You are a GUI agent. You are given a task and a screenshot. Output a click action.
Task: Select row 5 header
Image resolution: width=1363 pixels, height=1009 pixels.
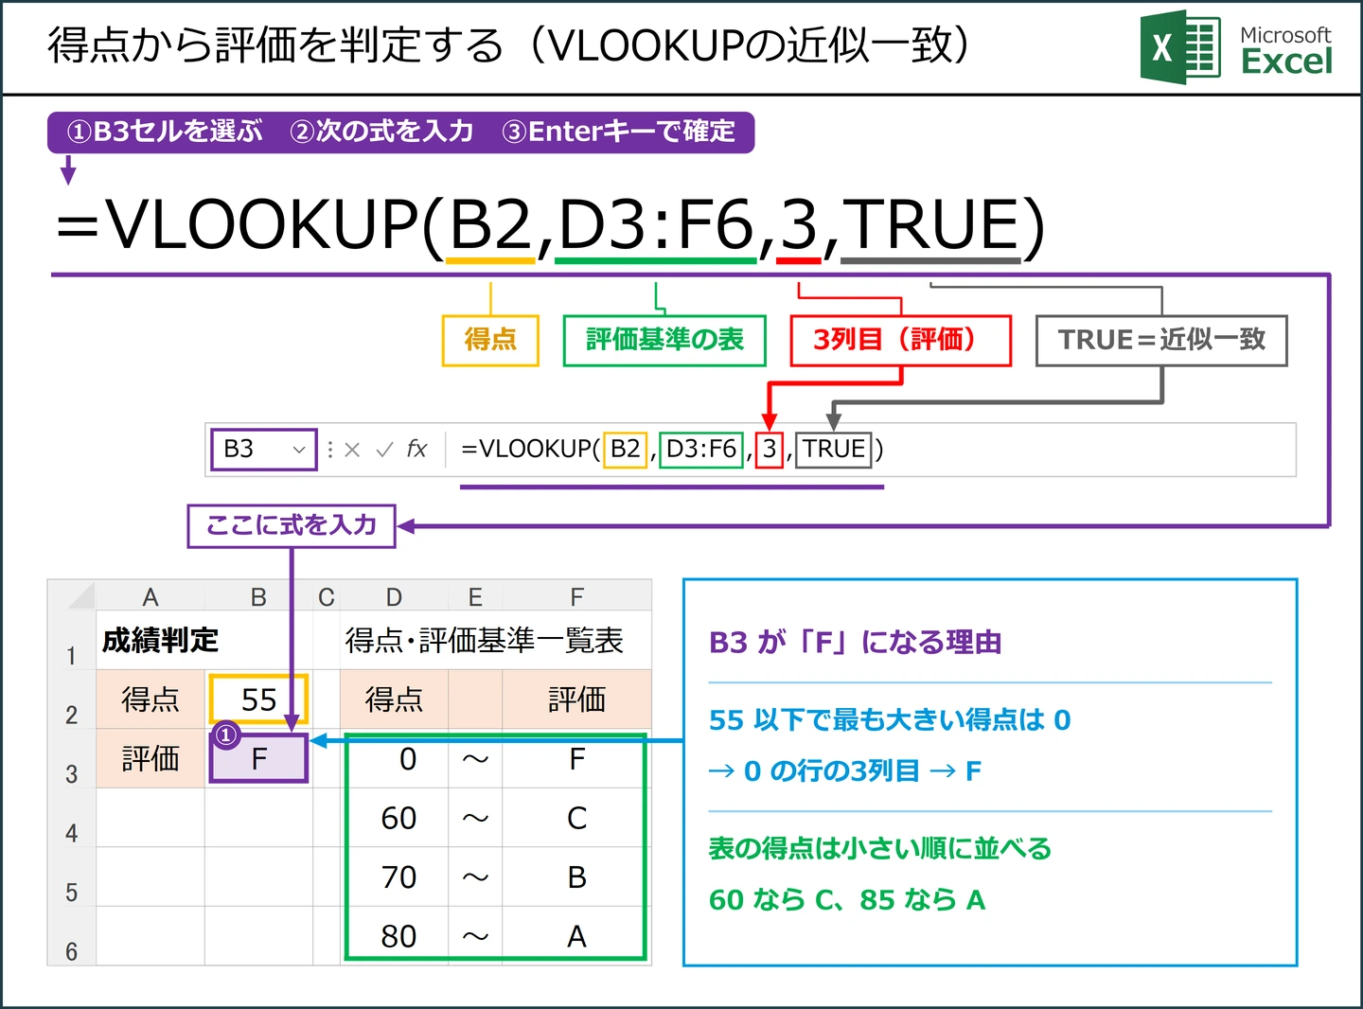tap(72, 876)
